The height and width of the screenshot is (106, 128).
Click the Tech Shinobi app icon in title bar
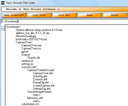[3, 3]
